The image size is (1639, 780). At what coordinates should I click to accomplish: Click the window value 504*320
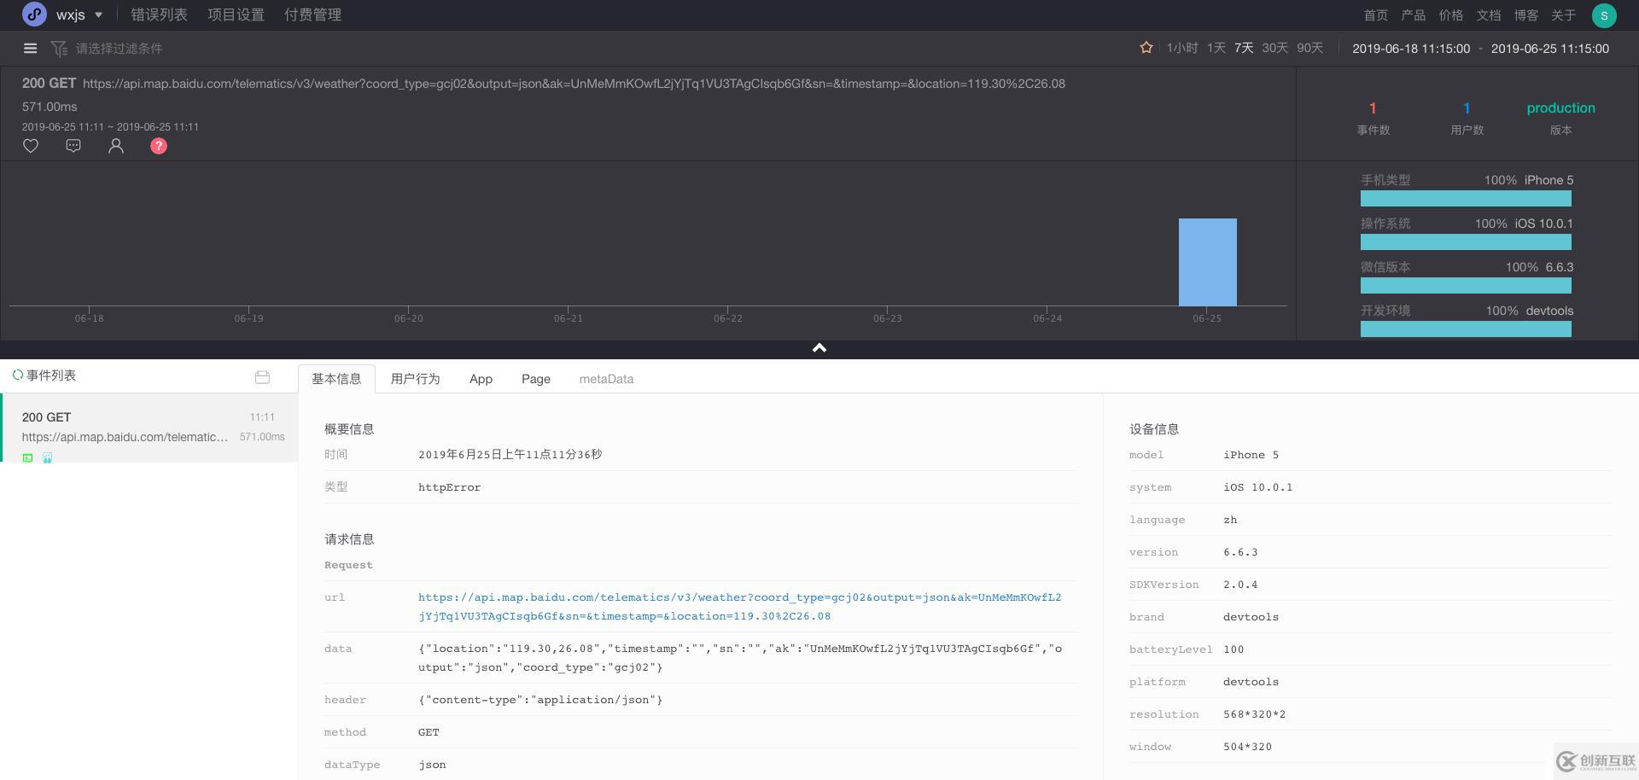[x=1247, y=747]
